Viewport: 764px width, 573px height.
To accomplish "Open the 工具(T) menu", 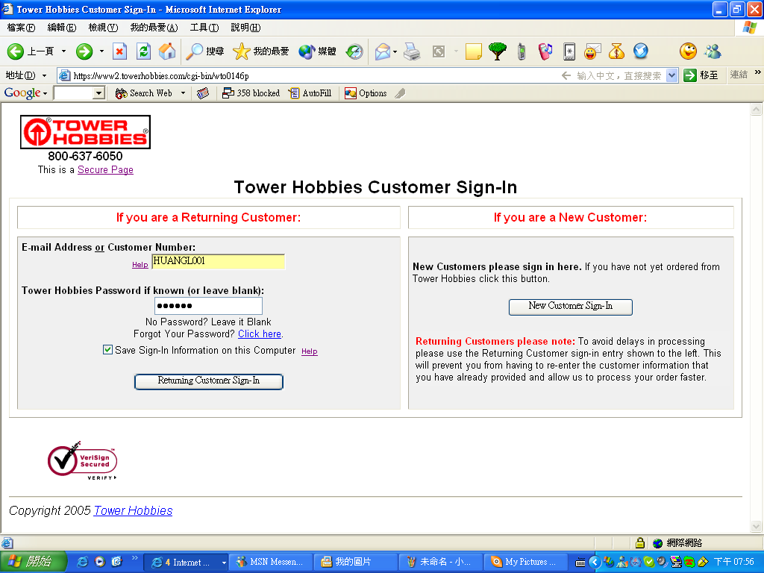I will pyautogui.click(x=204, y=28).
